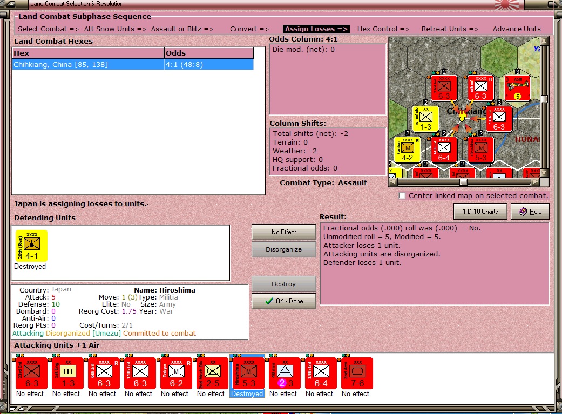This screenshot has height=414, width=562.
Task: Click the 'Committed to combat' status text
Action: (x=159, y=334)
